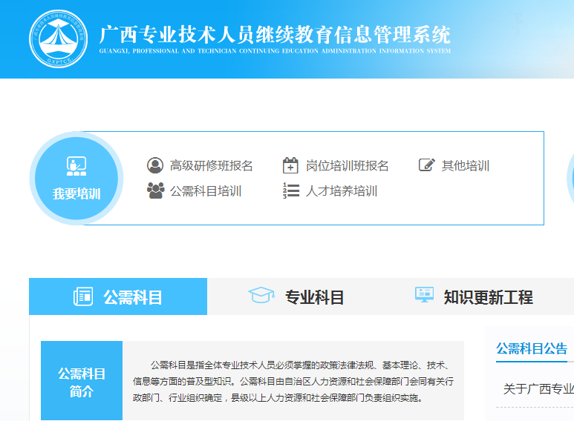Open 其他培训 link
The height and width of the screenshot is (421, 574).
(x=466, y=165)
